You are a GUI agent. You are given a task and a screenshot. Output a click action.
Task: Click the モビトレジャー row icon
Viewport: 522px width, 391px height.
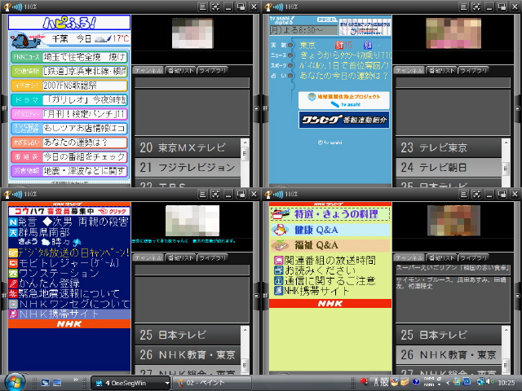pos(13,263)
